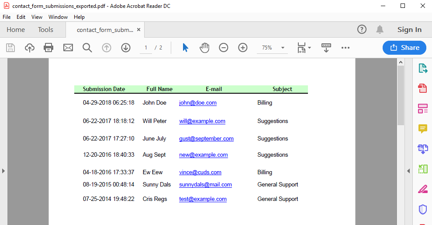
Task: Expand the left navigation pane
Action: (3, 171)
